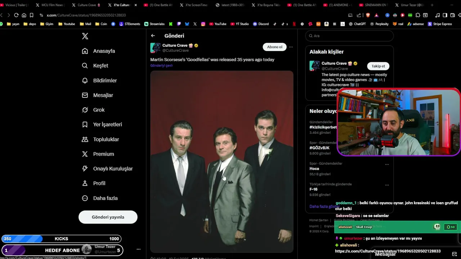Open options menu for Hoca trend
This screenshot has width=461, height=259.
click(387, 164)
